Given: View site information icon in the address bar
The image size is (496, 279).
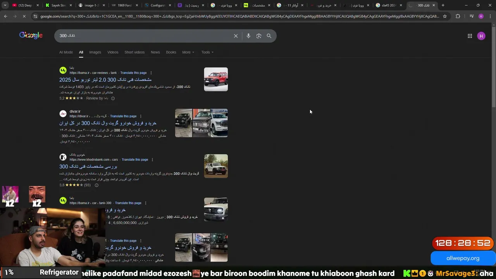Looking at the screenshot, I should (x=35, y=16).
